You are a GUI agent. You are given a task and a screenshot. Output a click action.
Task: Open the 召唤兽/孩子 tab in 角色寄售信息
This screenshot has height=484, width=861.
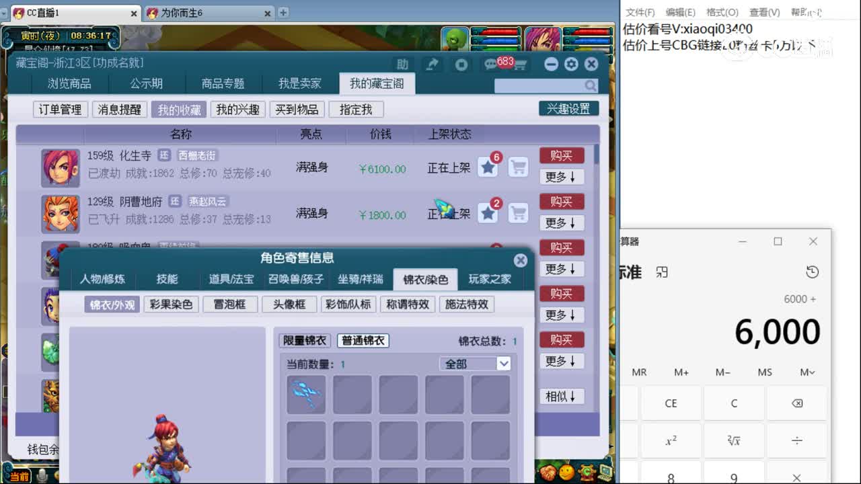pos(296,279)
